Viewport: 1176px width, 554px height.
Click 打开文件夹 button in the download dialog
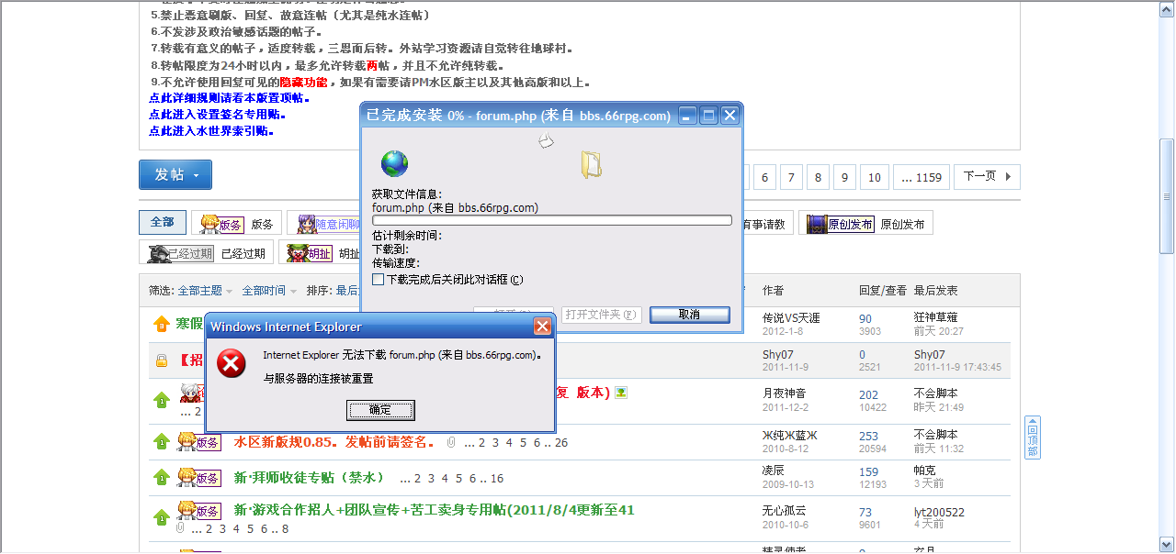coord(601,314)
